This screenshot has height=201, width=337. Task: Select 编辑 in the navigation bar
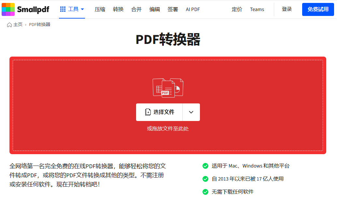click(155, 9)
